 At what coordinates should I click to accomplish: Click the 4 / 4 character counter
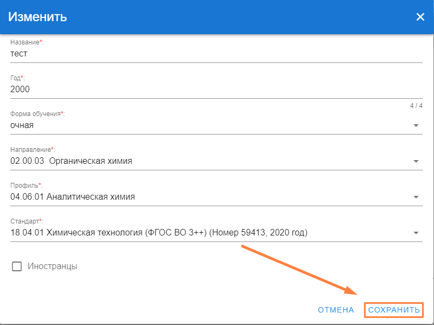pos(416,106)
